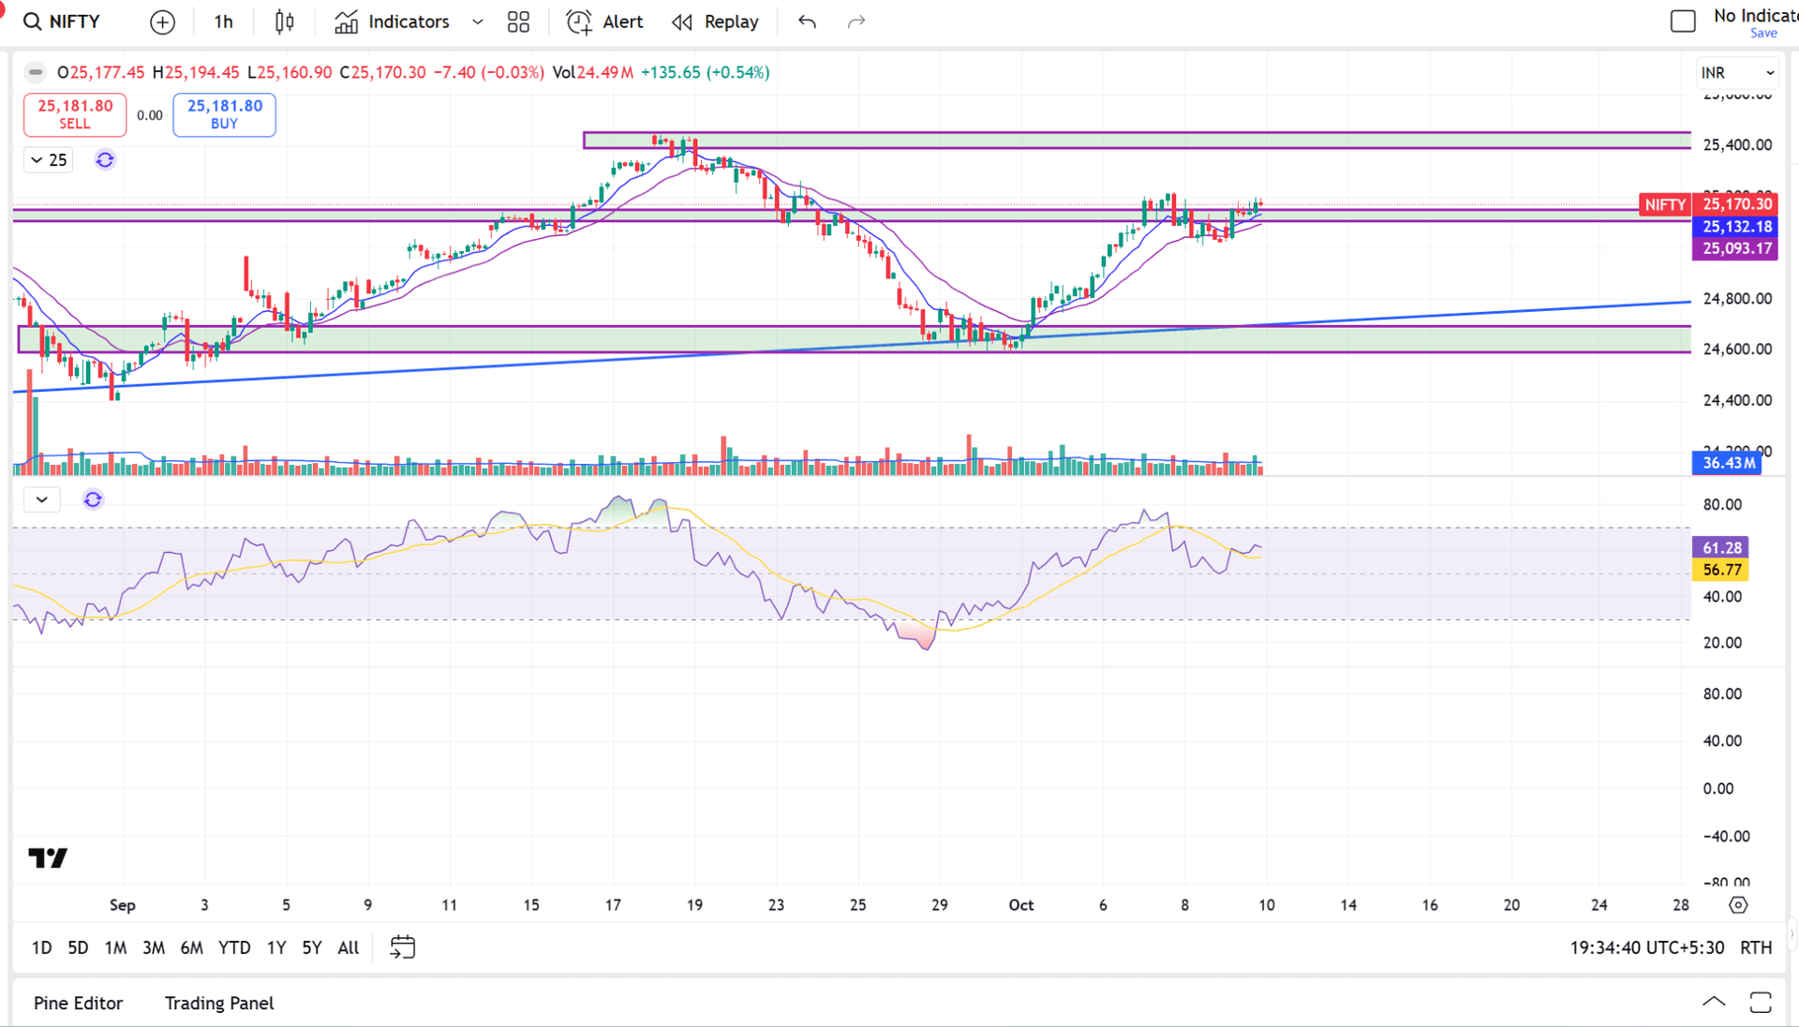Open the layout setup square icon

pyautogui.click(x=1683, y=22)
